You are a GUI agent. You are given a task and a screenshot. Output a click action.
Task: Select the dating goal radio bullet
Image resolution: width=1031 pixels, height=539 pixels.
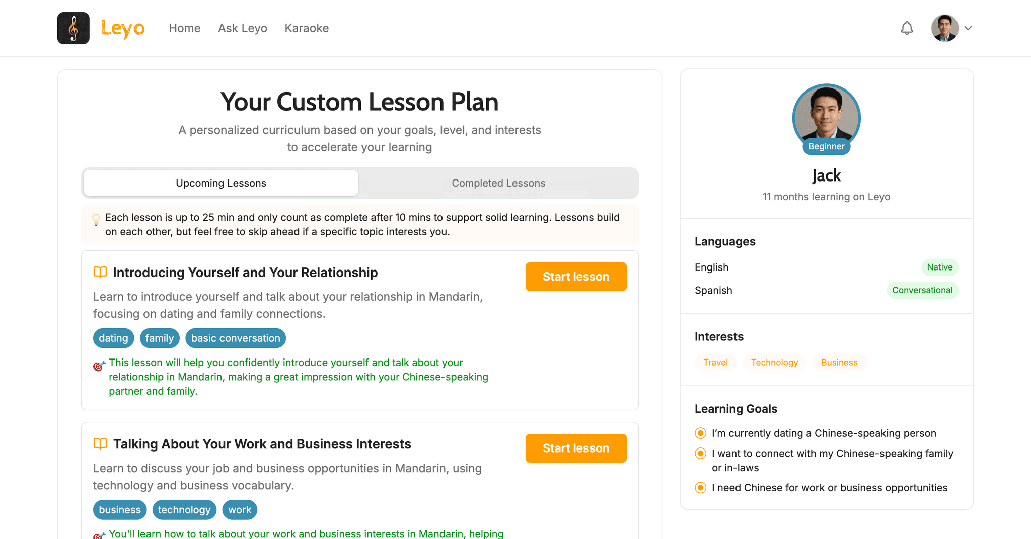(700, 433)
